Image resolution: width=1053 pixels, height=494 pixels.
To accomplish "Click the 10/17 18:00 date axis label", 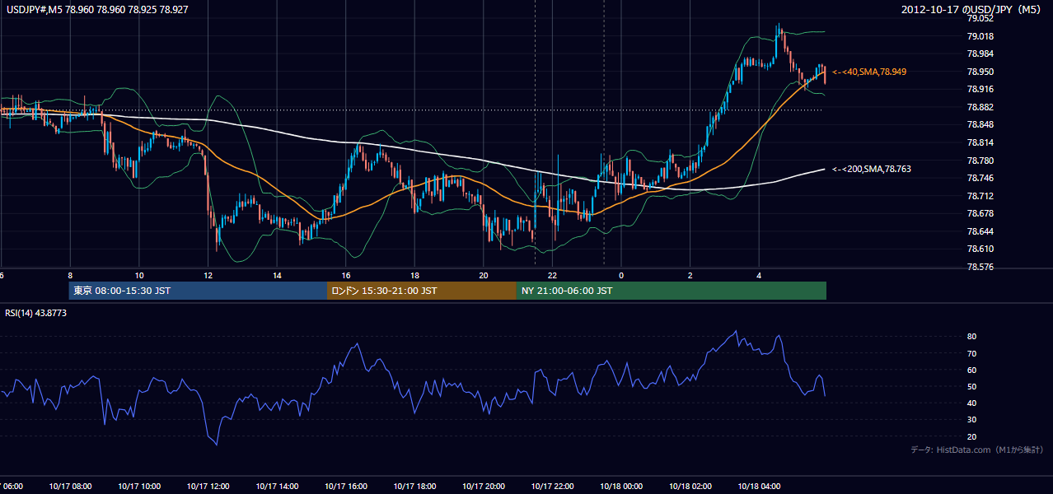I will coord(414,487).
